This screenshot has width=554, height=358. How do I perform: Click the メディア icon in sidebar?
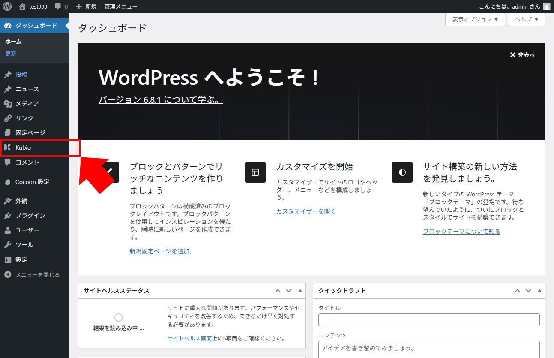[8, 104]
